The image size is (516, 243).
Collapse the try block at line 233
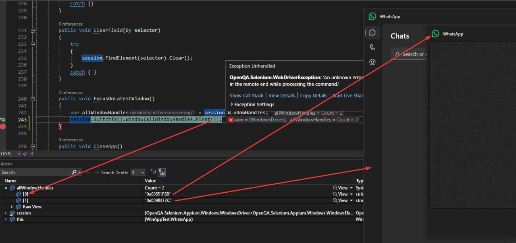[x=33, y=44]
